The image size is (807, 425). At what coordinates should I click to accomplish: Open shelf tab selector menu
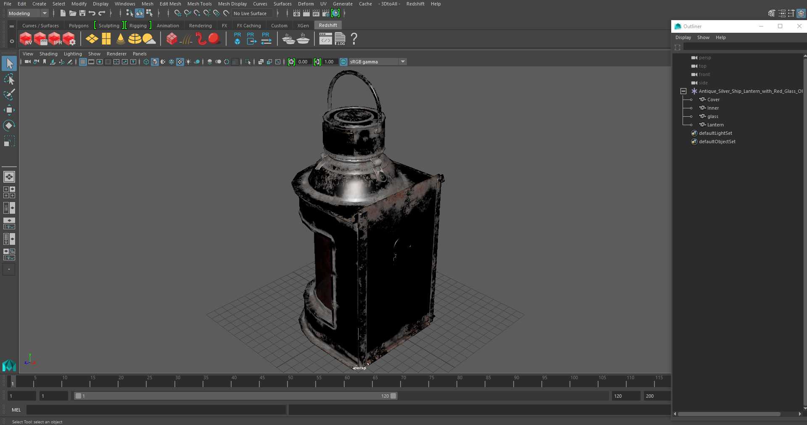pos(12,26)
